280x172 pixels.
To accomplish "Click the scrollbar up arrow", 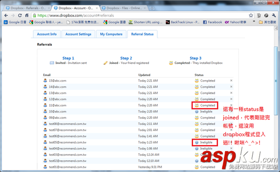I will tap(276, 28).
